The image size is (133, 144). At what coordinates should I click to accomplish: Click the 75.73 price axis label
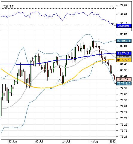click(x=124, y=130)
